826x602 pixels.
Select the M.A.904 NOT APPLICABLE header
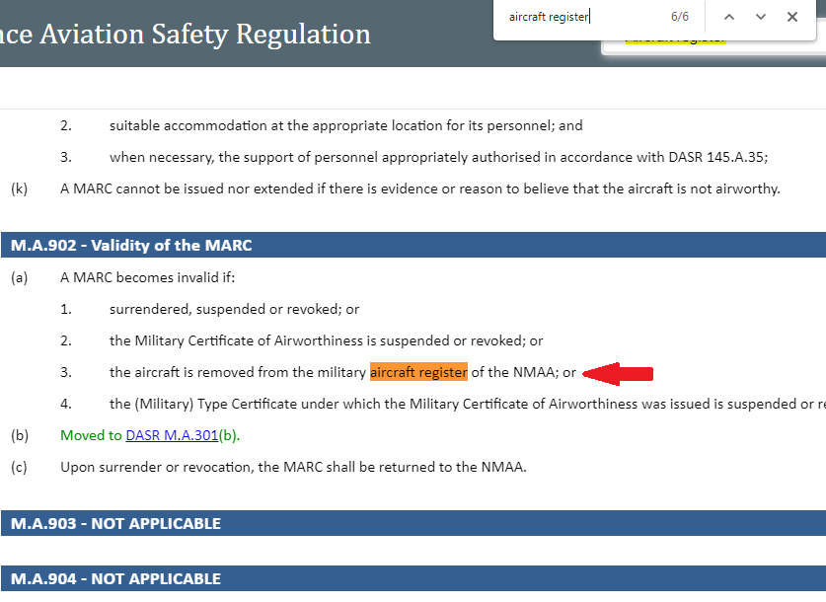click(x=115, y=578)
